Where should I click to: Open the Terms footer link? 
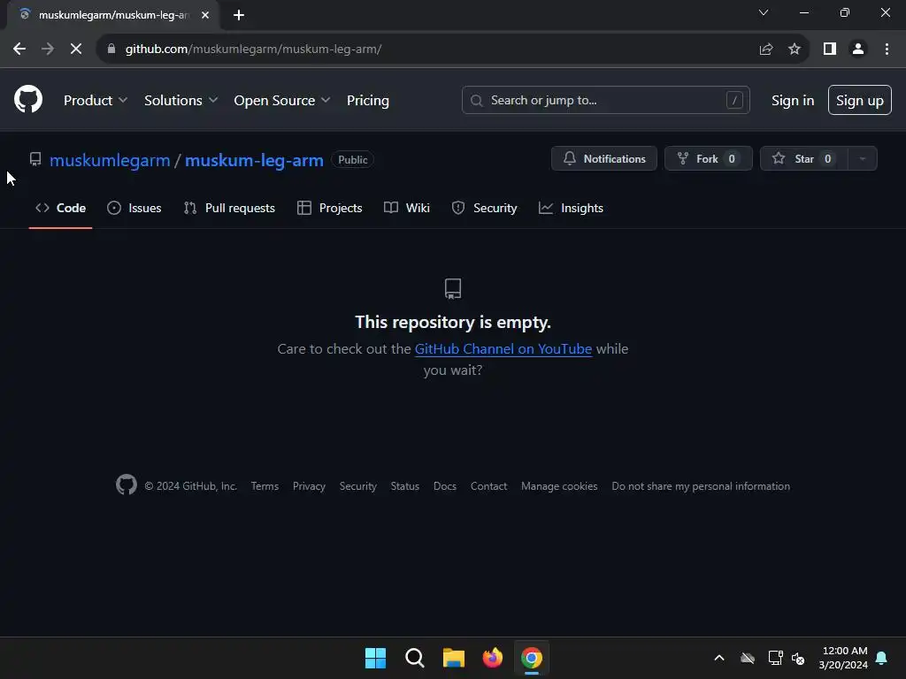pyautogui.click(x=265, y=486)
